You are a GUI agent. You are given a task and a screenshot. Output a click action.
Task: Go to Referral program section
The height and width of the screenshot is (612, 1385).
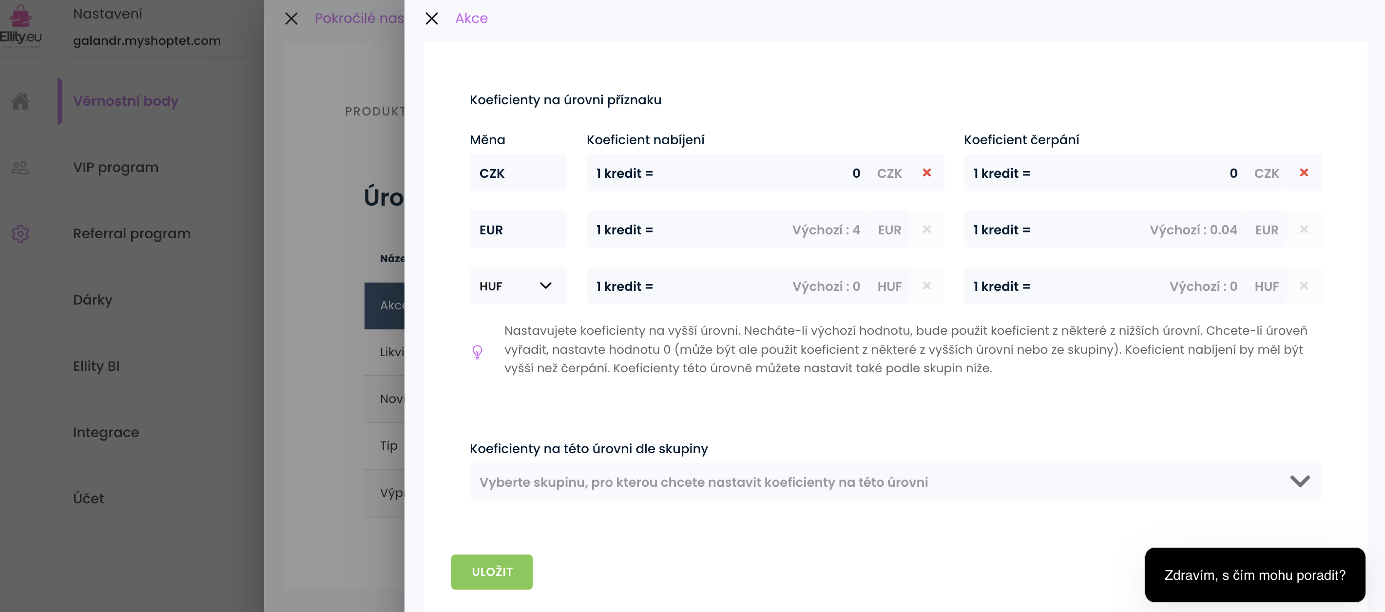[132, 233]
